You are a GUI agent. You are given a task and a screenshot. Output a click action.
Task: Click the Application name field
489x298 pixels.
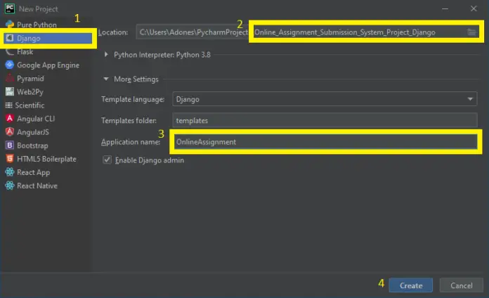[325, 142]
